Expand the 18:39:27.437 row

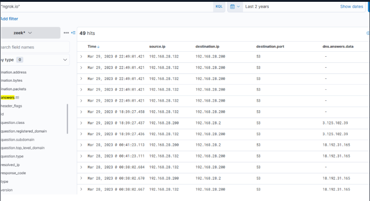[x=81, y=123]
